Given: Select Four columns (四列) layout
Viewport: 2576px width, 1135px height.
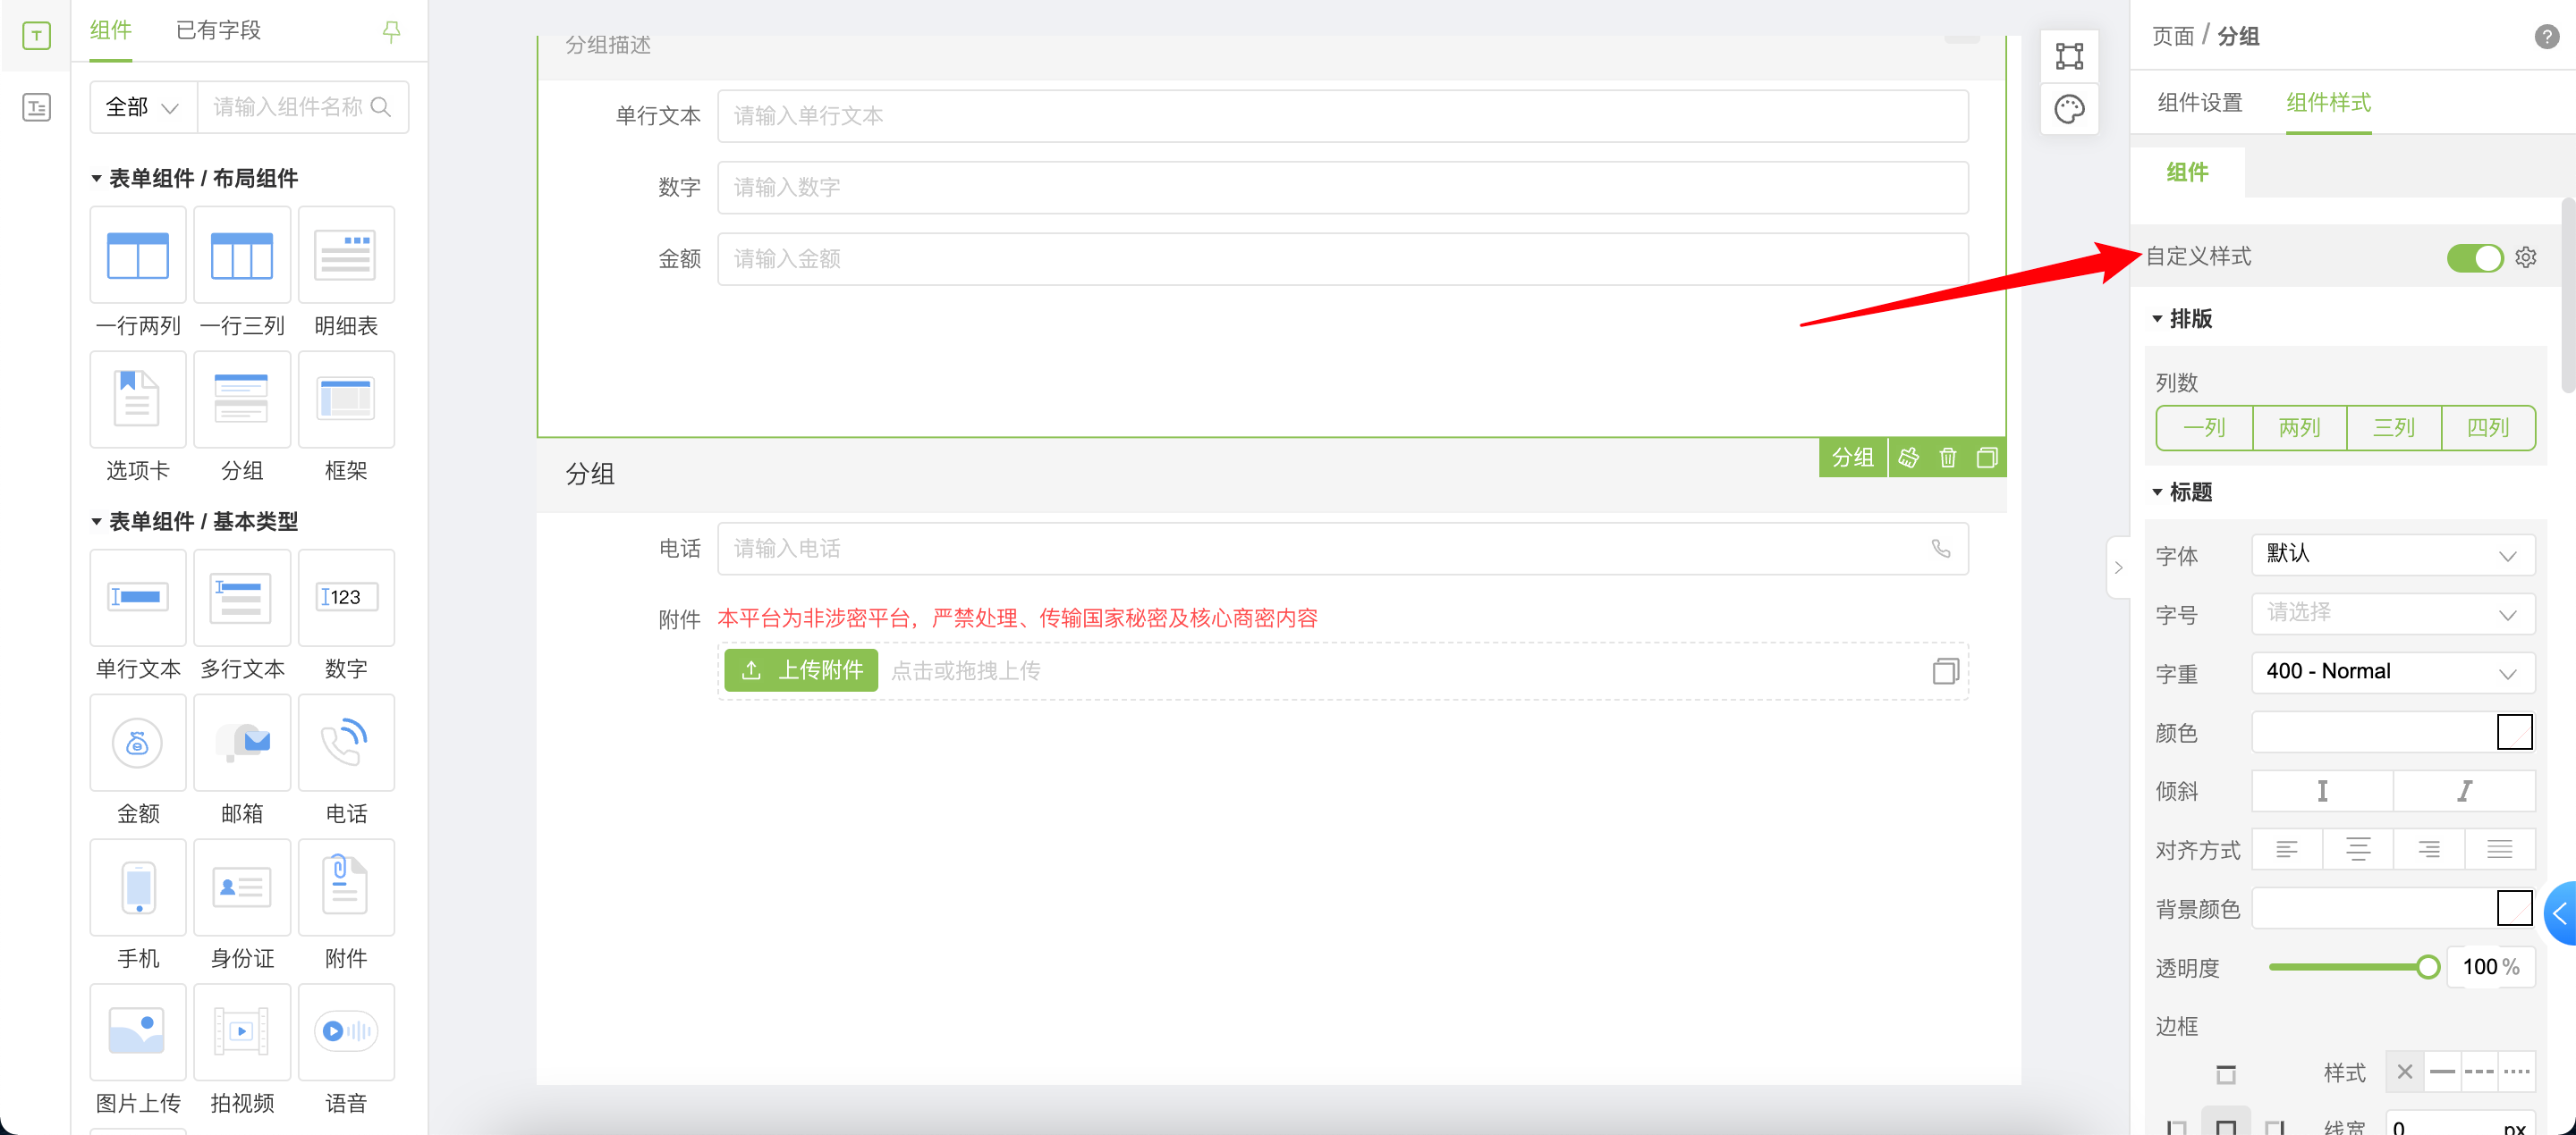Looking at the screenshot, I should [2488, 427].
